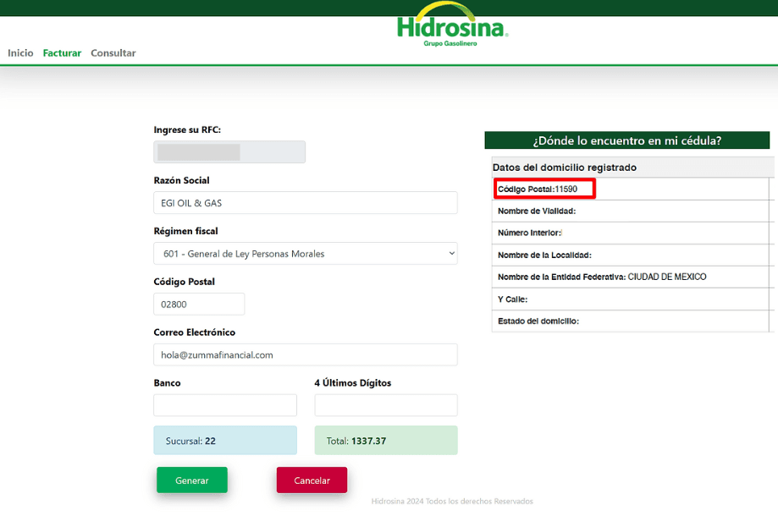The width and height of the screenshot is (778, 516).
Task: Open the Consultar menu item
Action: [x=113, y=53]
